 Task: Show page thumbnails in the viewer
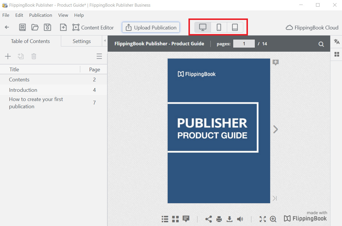coord(175,219)
